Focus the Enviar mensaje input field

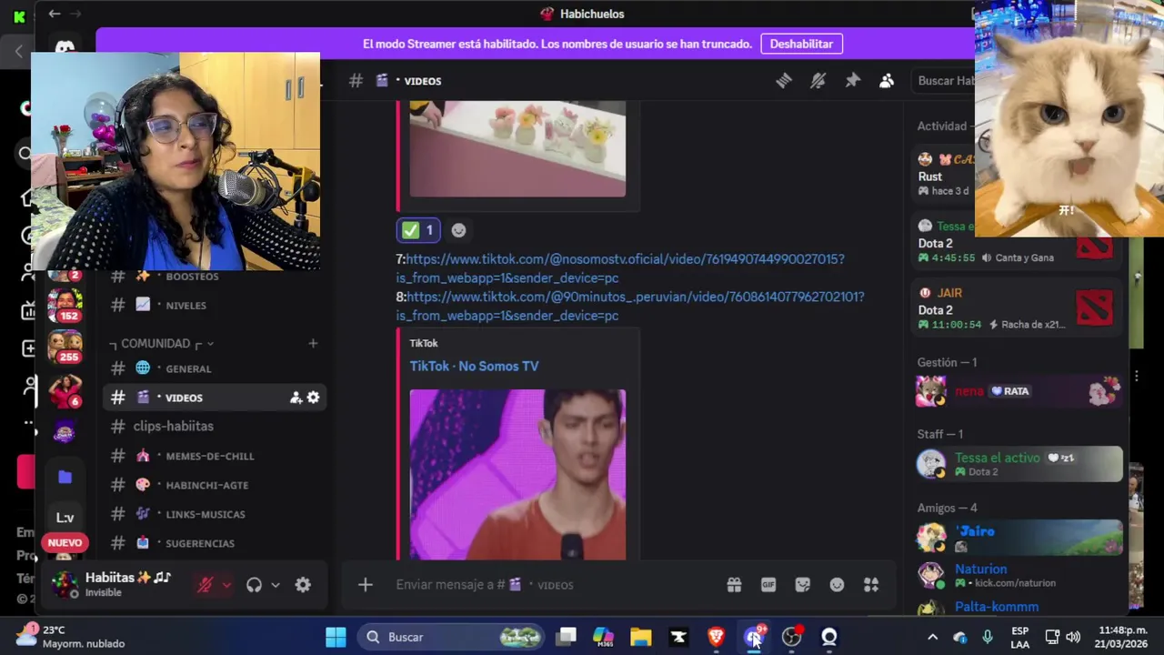click(553, 585)
